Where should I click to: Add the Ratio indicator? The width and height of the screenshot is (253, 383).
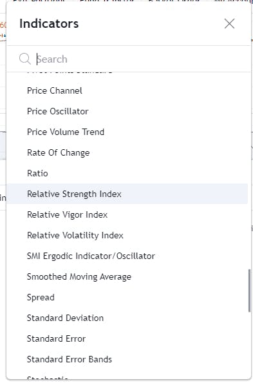click(127, 173)
